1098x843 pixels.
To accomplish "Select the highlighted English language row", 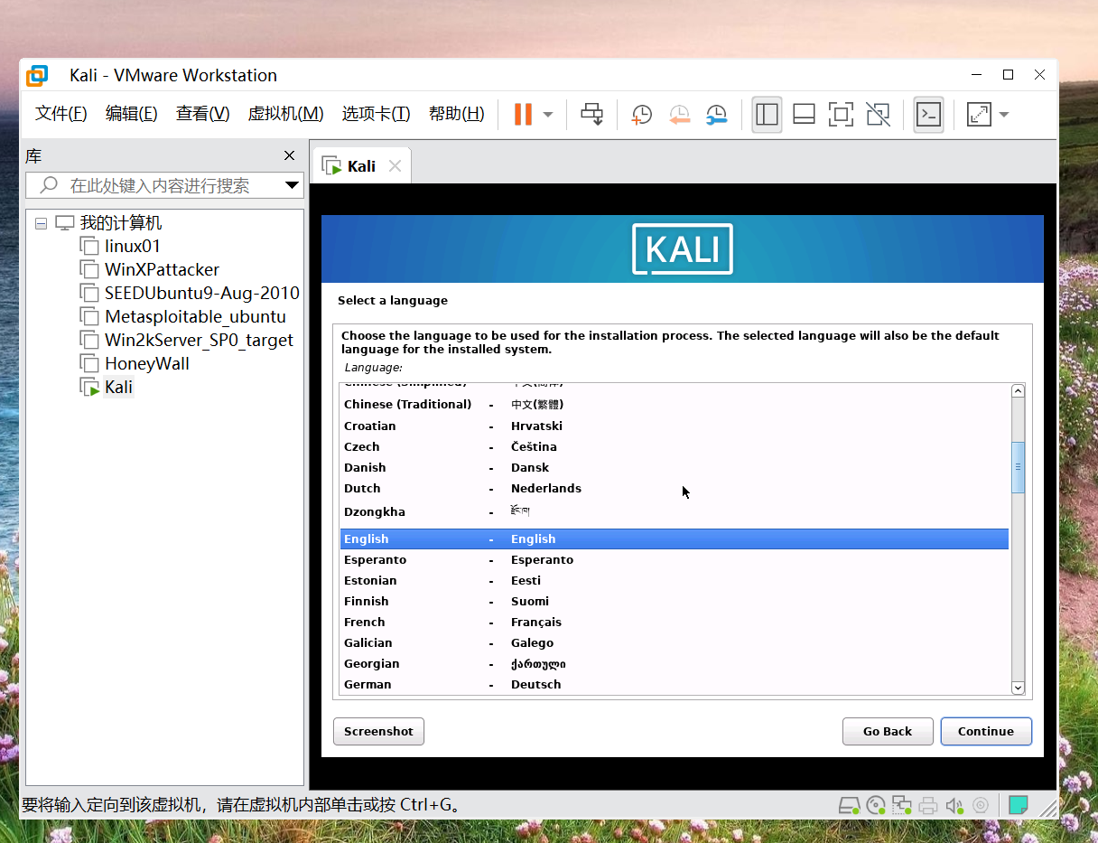I will click(674, 539).
